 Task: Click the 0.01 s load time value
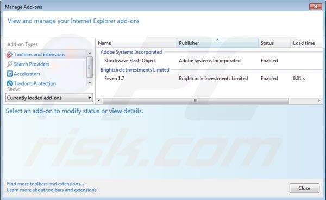(299, 79)
